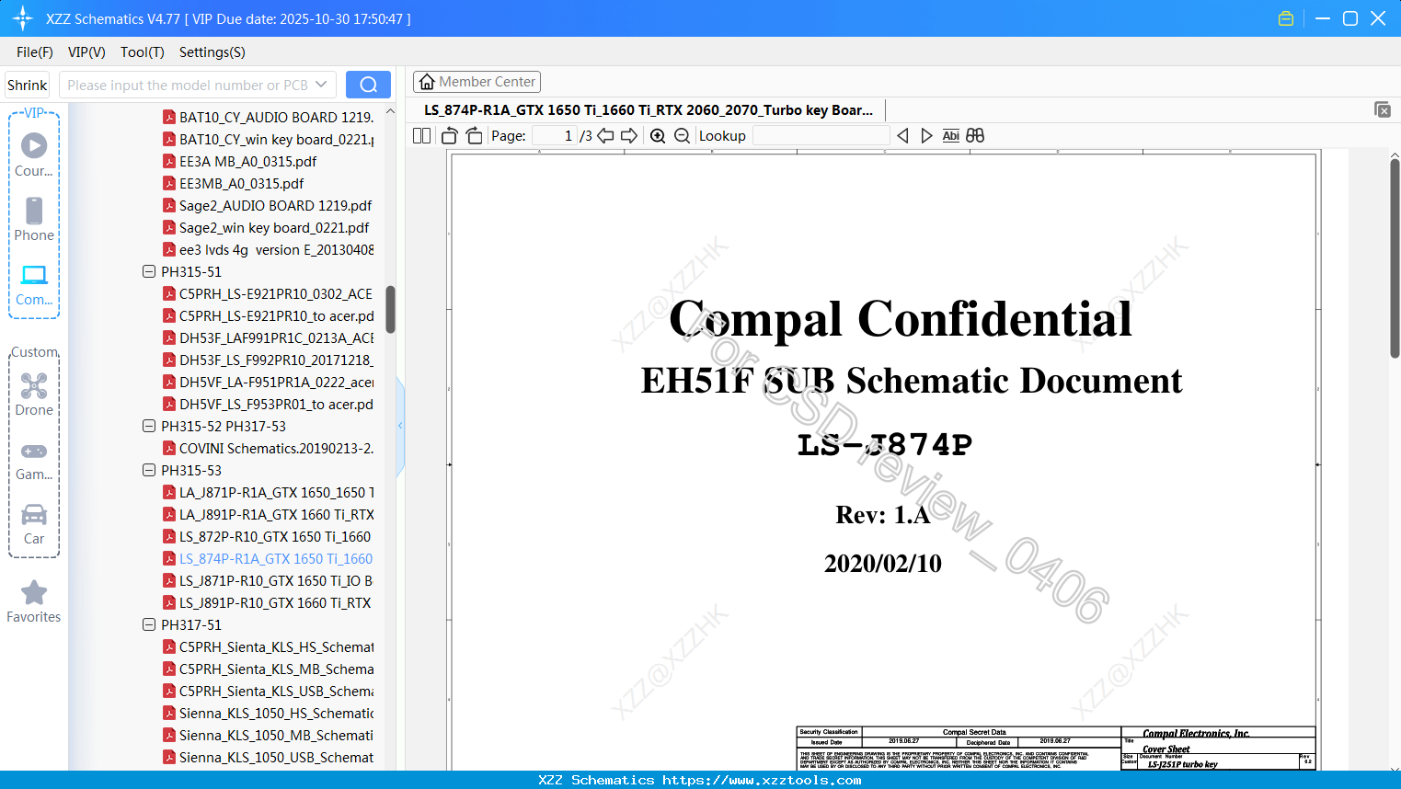This screenshot has width=1401, height=789.
Task: Rotate the page counterclockwise
Action: click(x=450, y=136)
